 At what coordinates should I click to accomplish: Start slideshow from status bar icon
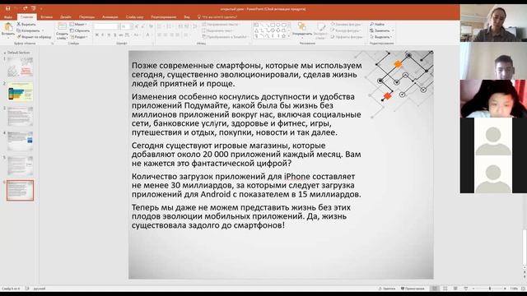point(466,289)
